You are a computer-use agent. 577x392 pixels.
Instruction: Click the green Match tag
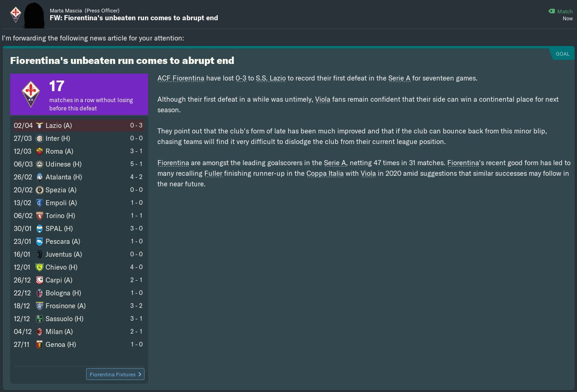pos(561,12)
